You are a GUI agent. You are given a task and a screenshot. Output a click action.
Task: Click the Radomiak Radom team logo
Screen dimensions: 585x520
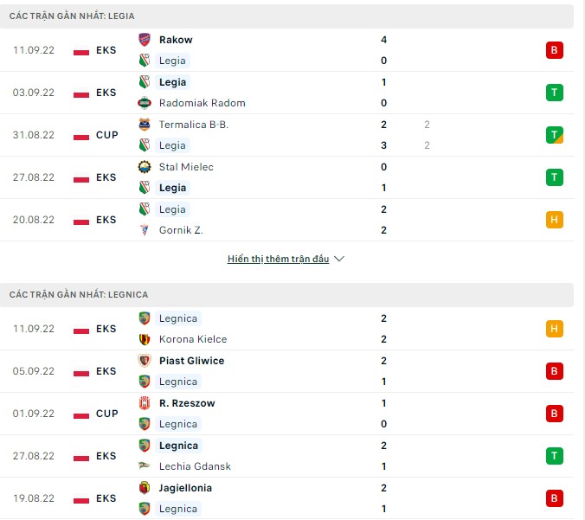pyautogui.click(x=145, y=103)
